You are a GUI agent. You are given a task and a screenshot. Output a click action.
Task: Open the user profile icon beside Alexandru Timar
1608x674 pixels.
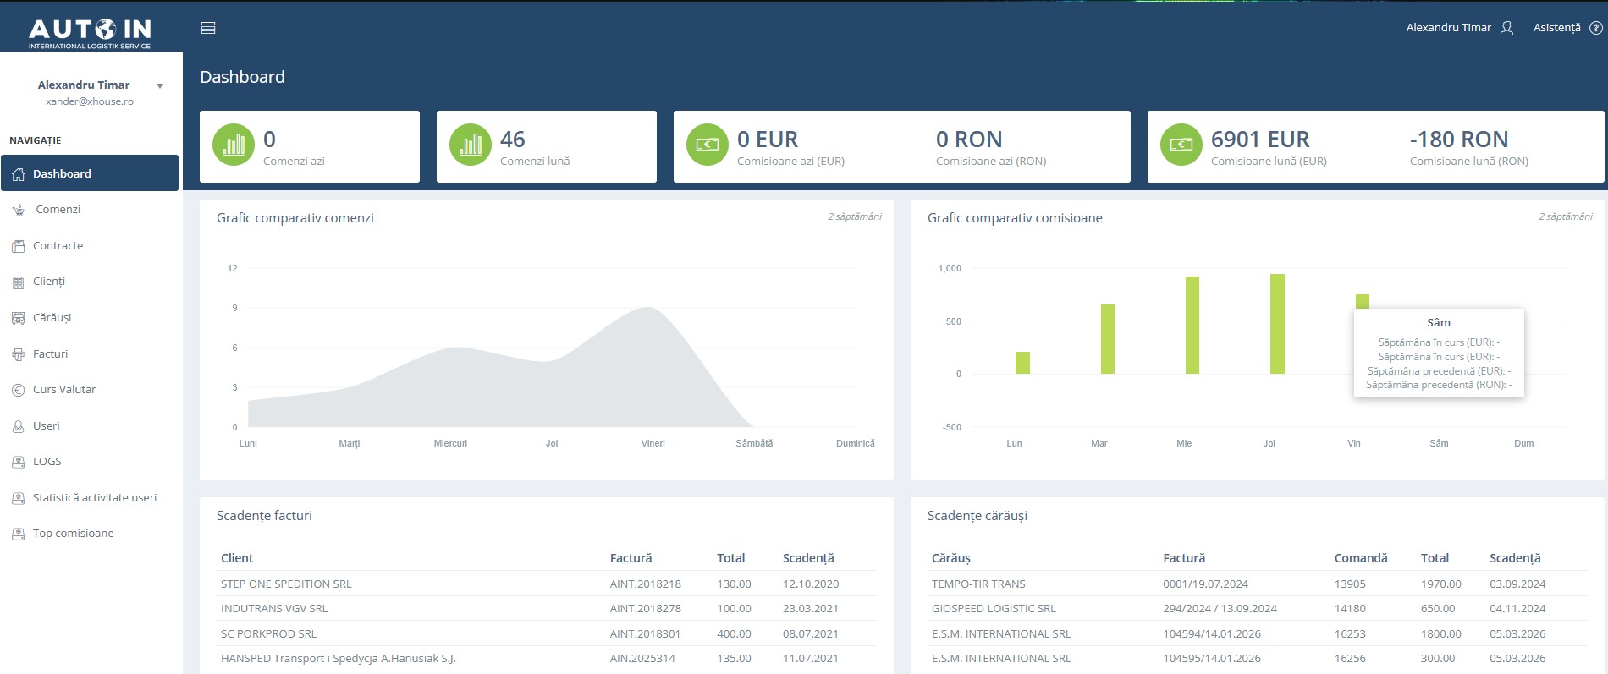coord(1506,28)
